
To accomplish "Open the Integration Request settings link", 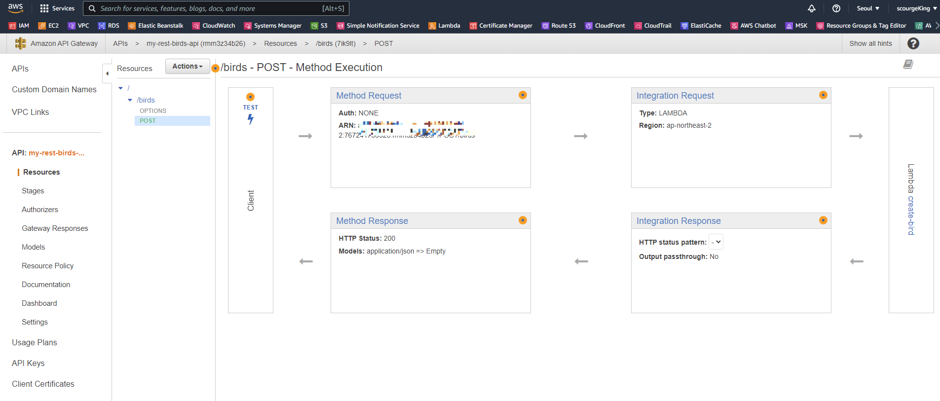I will pos(675,96).
